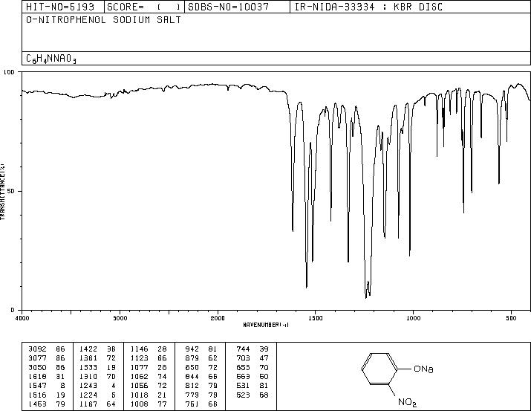Click the 1000 x-axis tick label
Image resolution: width=531 pixels, height=411 pixels.
click(x=413, y=318)
